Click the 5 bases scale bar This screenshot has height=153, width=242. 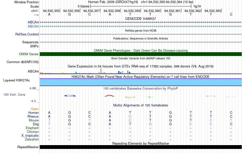[141, 6]
